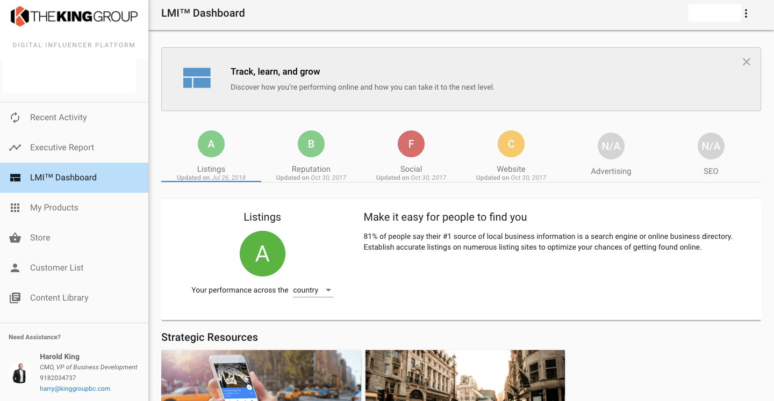
Task: Click the Recent Activity refresh icon
Action: tap(15, 118)
